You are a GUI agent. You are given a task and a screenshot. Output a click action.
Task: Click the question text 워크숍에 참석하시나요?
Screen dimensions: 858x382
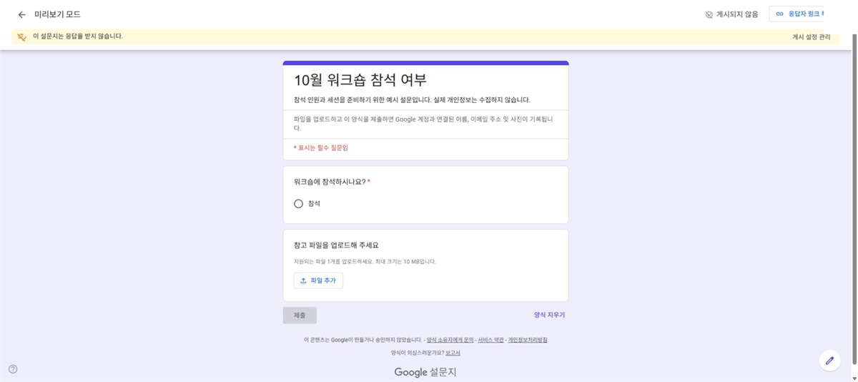pos(330,182)
